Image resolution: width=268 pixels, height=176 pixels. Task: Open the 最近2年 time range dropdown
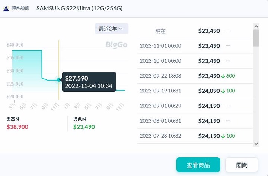tap(112, 29)
